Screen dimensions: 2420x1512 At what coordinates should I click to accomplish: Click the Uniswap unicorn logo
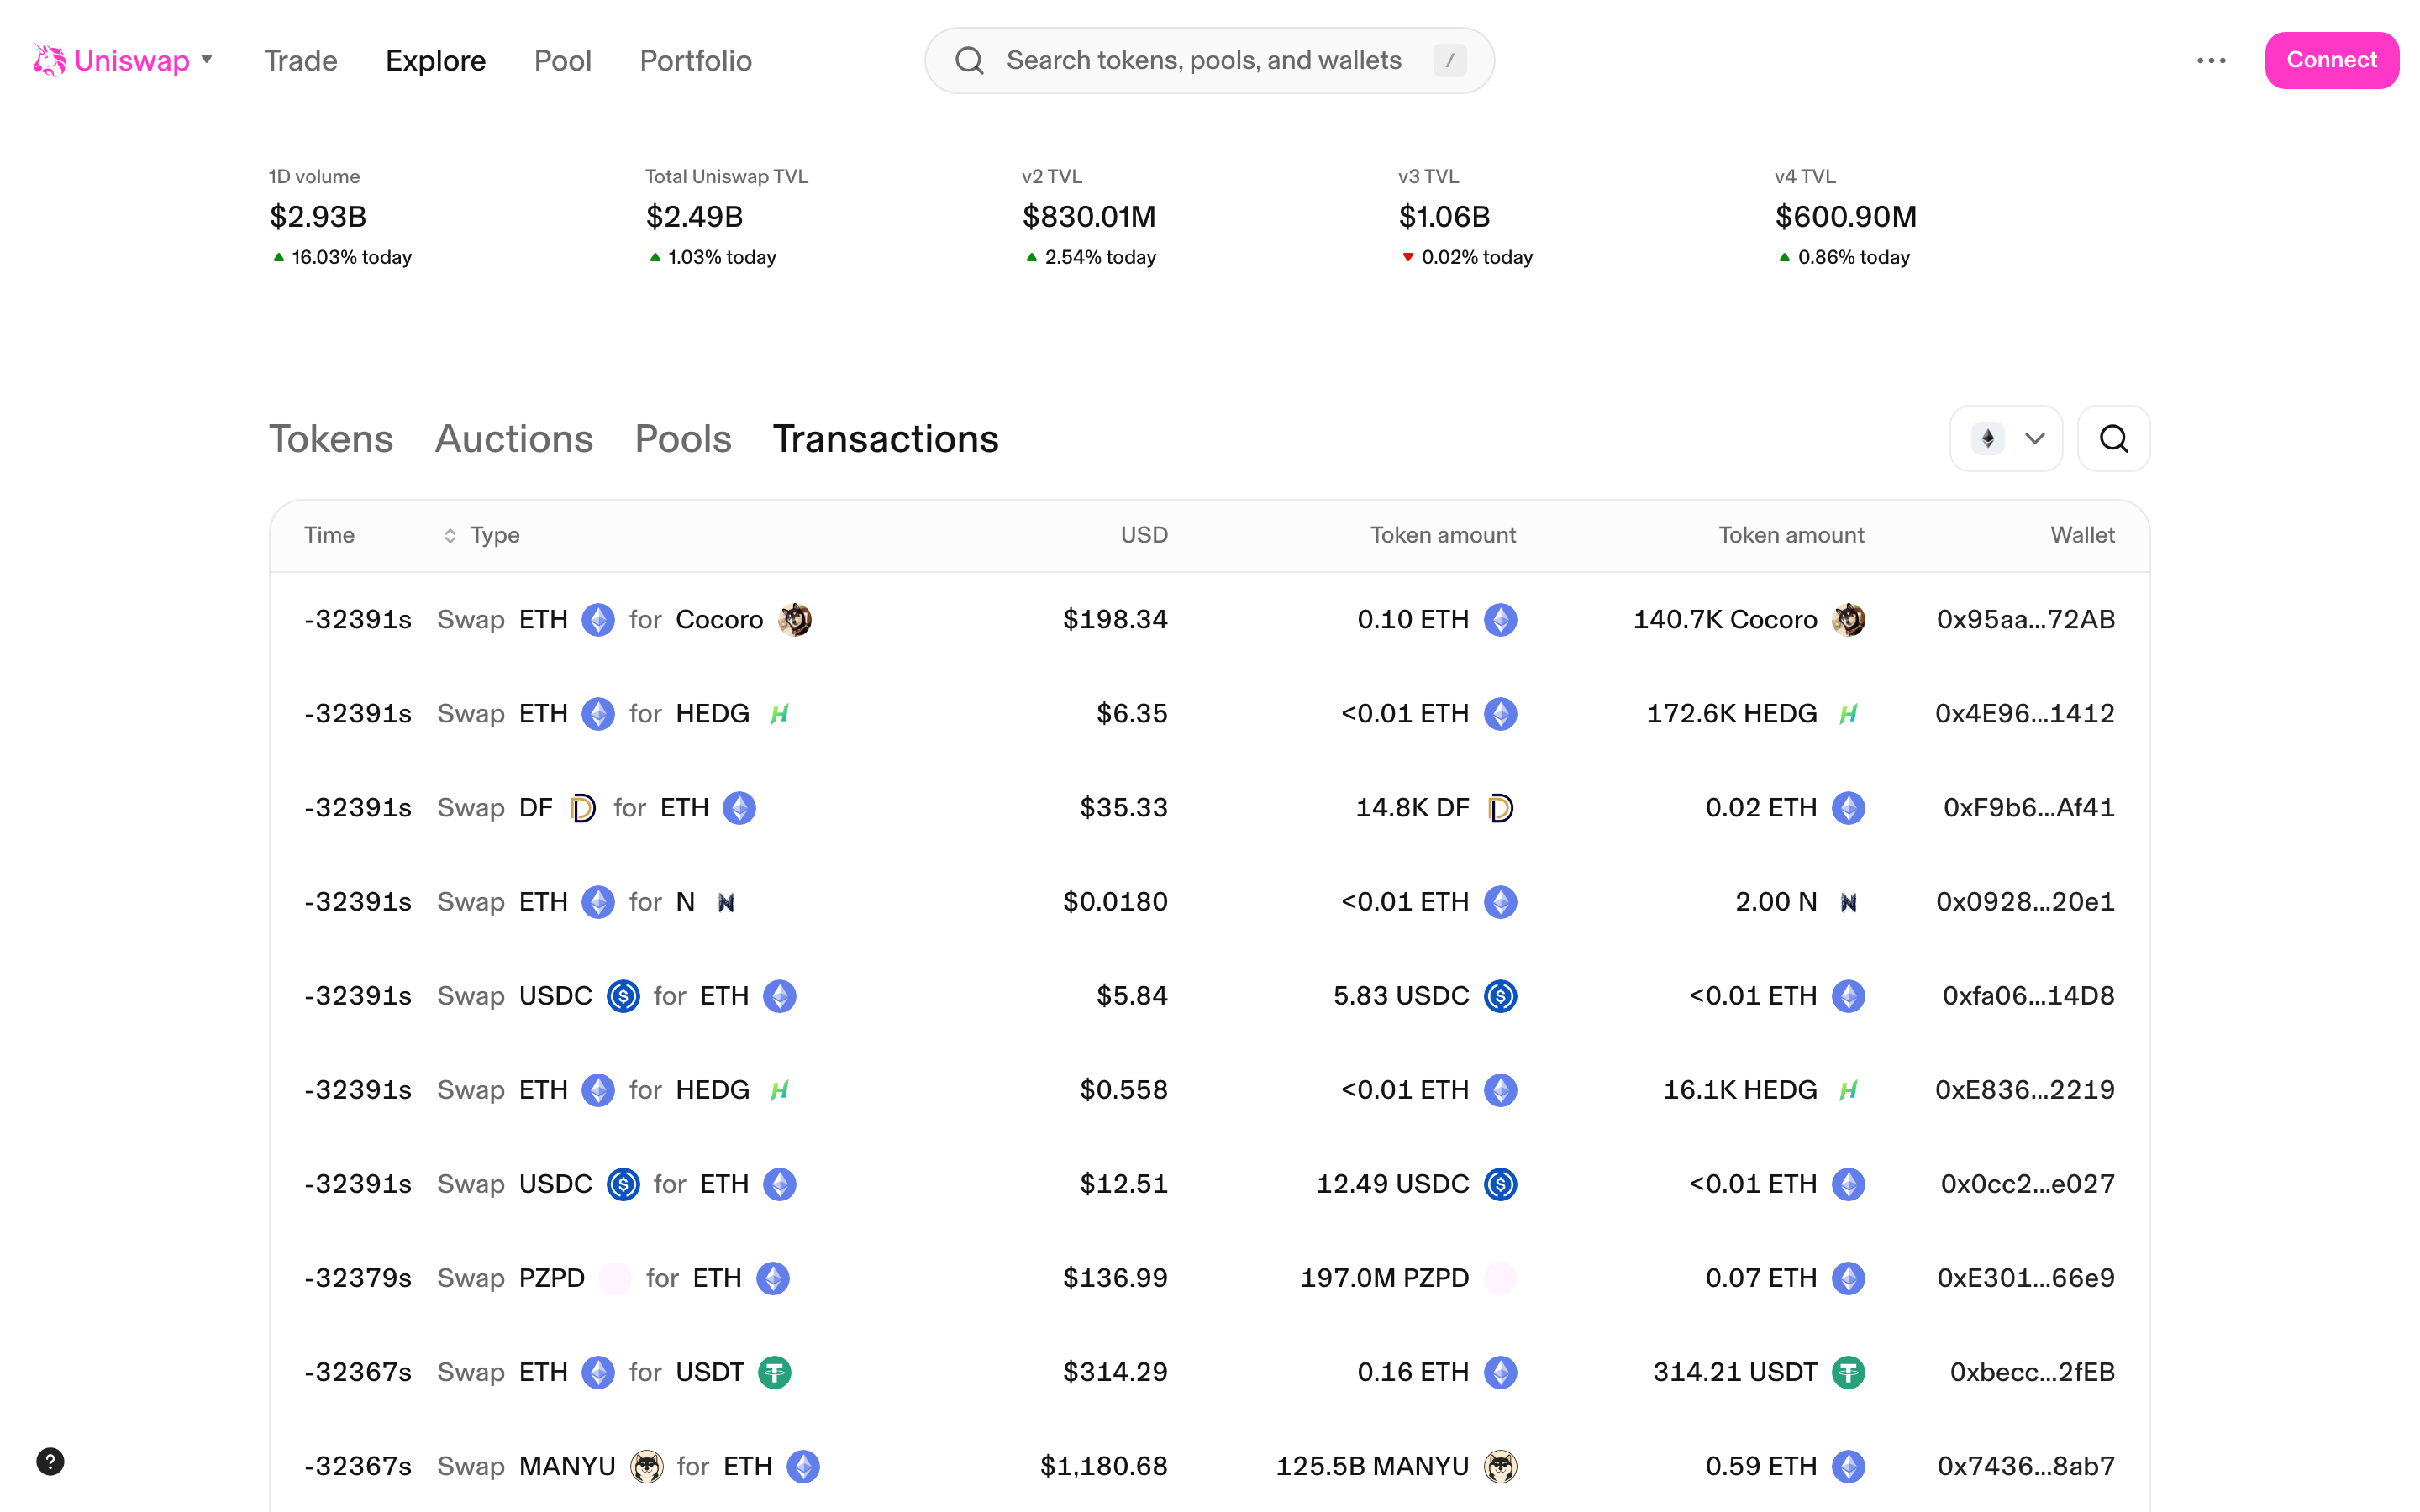47,60
